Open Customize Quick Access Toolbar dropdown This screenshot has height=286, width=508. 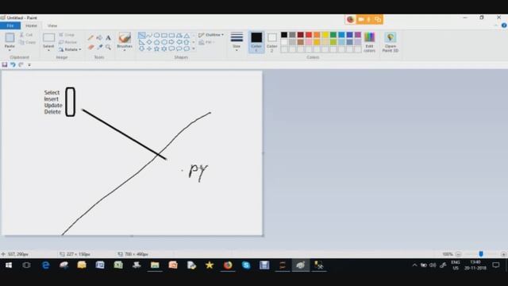(29, 65)
